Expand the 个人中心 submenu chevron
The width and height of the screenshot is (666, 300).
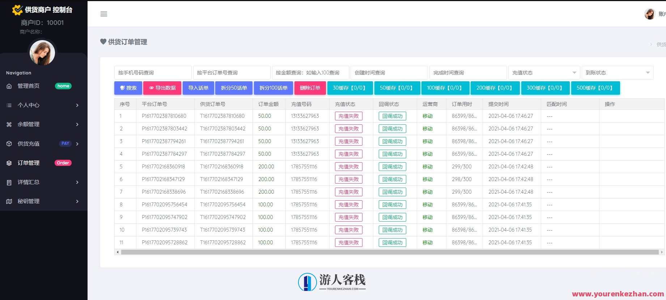[x=77, y=105]
